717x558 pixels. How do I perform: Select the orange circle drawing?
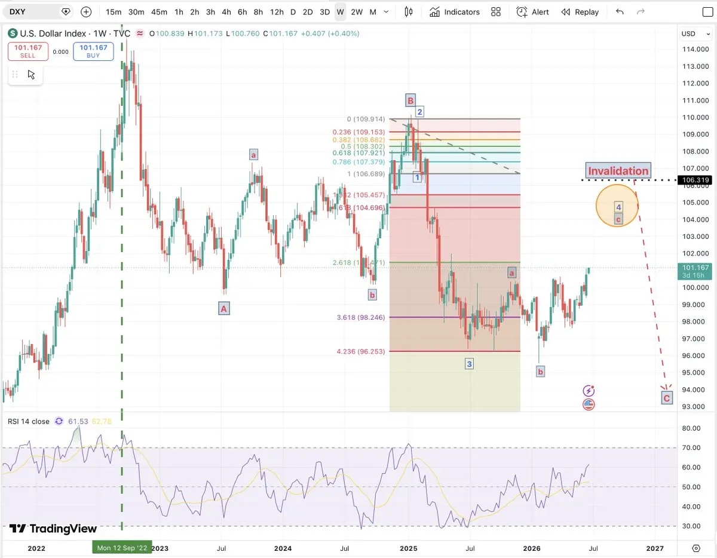coord(618,205)
